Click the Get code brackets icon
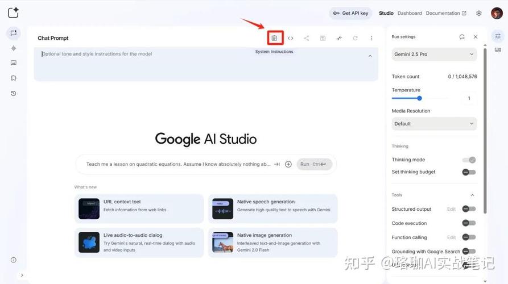The image size is (508, 284). (290, 38)
